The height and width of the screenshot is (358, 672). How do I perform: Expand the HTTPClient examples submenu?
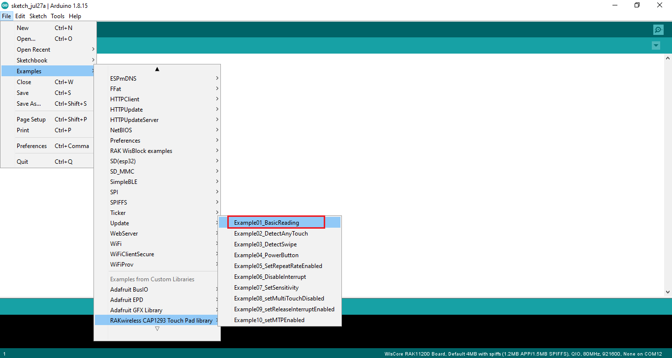tap(157, 99)
